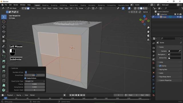This screenshot has height=103, width=183.
Task: Click the Random Seed field
Action: tap(35, 90)
